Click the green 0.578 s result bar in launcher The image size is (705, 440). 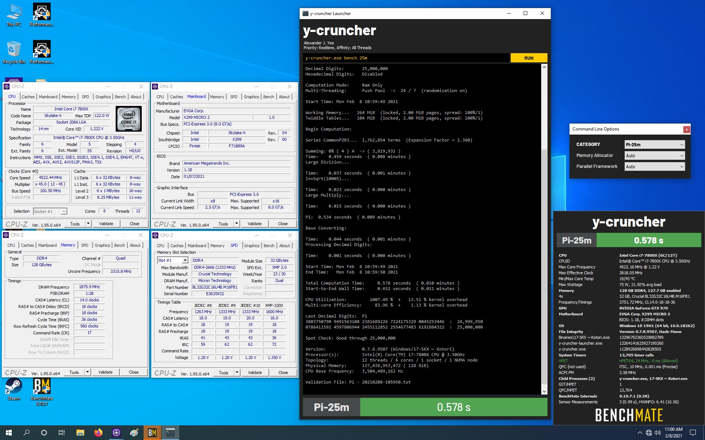click(x=453, y=407)
